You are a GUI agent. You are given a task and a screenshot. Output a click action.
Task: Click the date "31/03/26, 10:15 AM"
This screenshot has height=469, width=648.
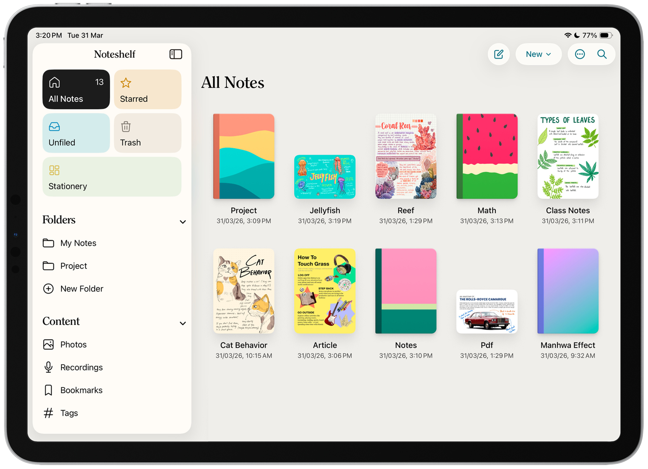point(244,356)
